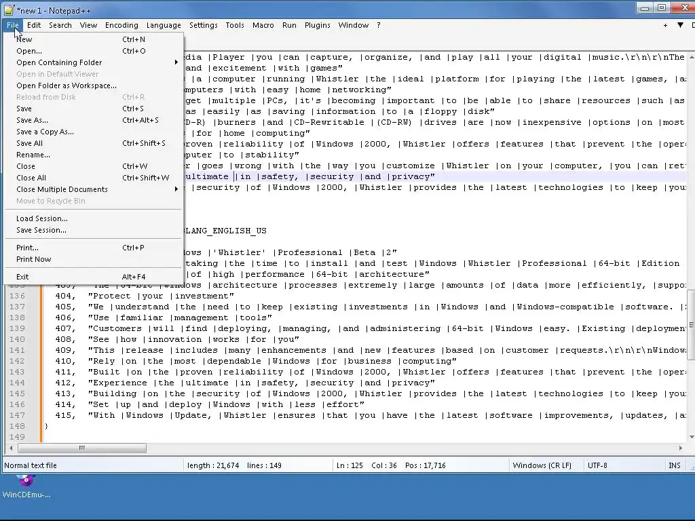Select Save Session... entry

tap(94, 230)
